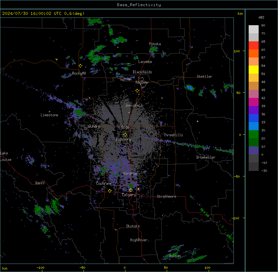This screenshot has width=278, height=272.
Task: Click the Limestone label
Action: (49, 115)
